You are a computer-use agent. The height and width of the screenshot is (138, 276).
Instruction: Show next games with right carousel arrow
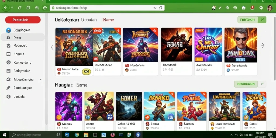[x=263, y=46]
